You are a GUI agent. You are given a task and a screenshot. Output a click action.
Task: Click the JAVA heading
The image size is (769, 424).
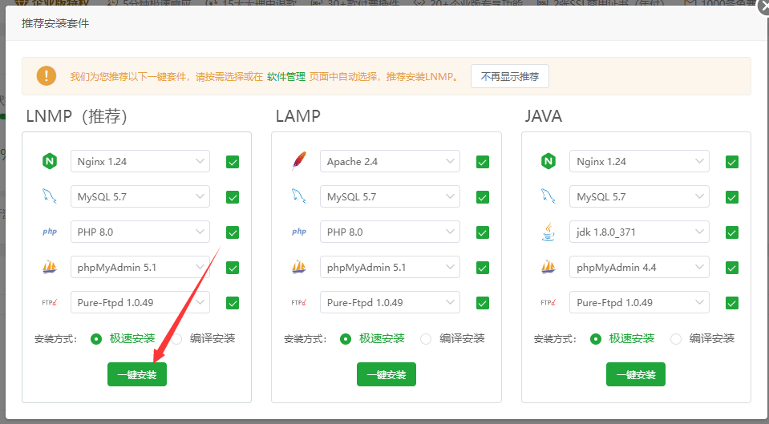coord(544,116)
